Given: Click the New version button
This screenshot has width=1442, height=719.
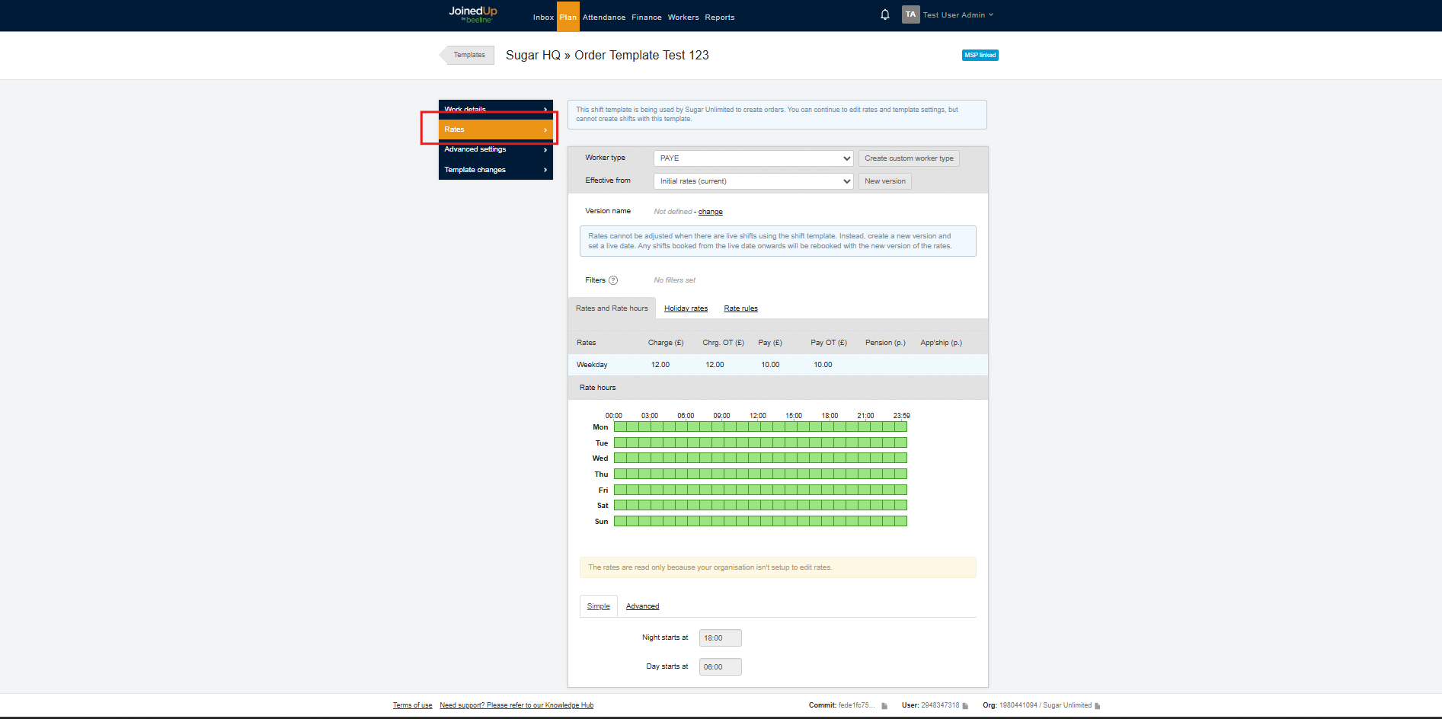Looking at the screenshot, I should point(884,181).
